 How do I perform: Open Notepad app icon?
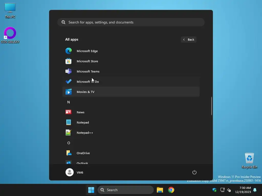(69, 122)
